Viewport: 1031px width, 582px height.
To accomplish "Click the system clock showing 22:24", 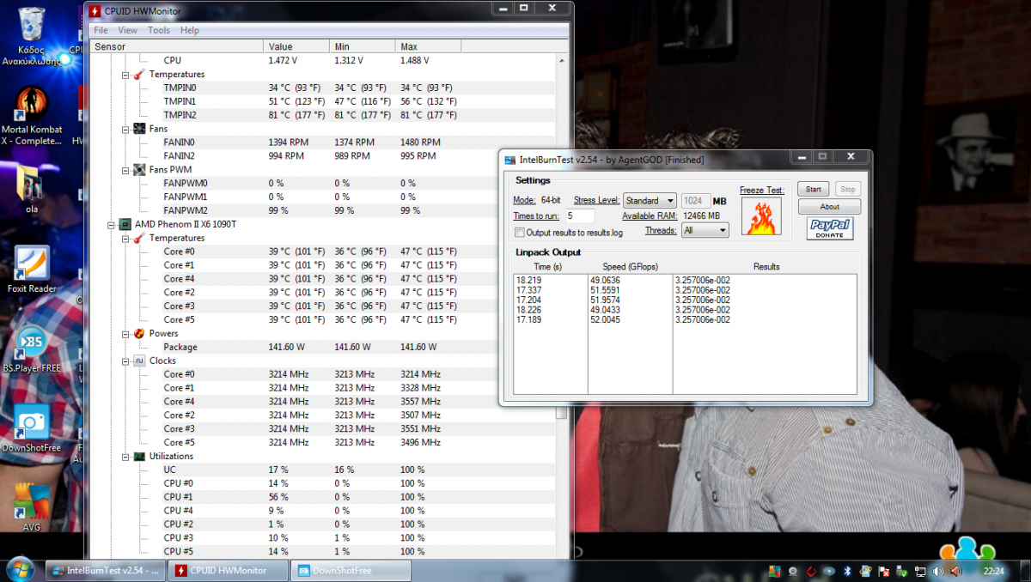I will coord(993,571).
